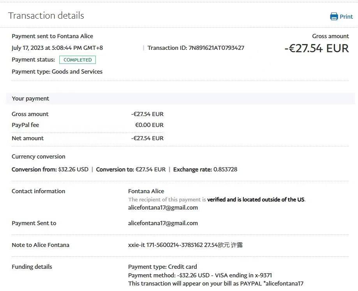Click the Fontana Alice contact name
The width and height of the screenshot is (358, 291).
click(146, 191)
